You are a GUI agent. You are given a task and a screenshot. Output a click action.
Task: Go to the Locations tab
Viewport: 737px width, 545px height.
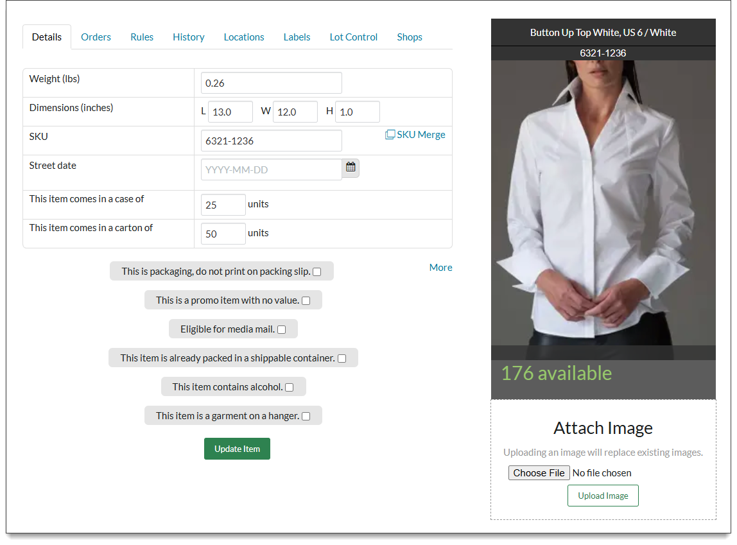[244, 37]
